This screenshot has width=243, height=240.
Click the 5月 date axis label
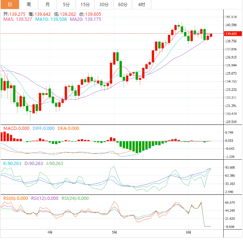point(114,232)
